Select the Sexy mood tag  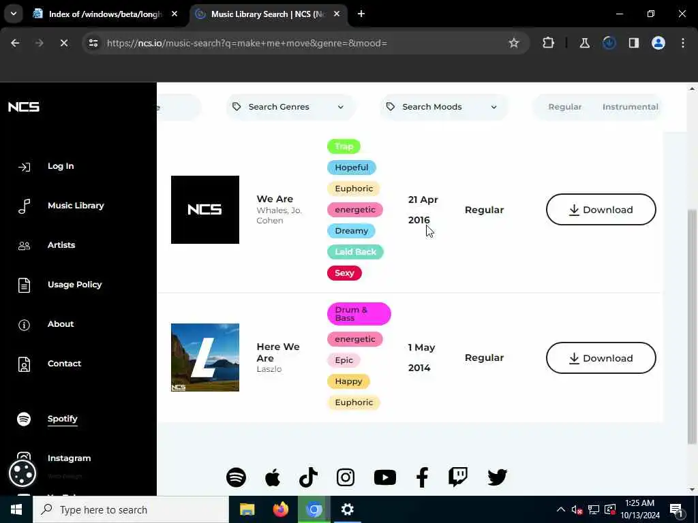point(344,273)
